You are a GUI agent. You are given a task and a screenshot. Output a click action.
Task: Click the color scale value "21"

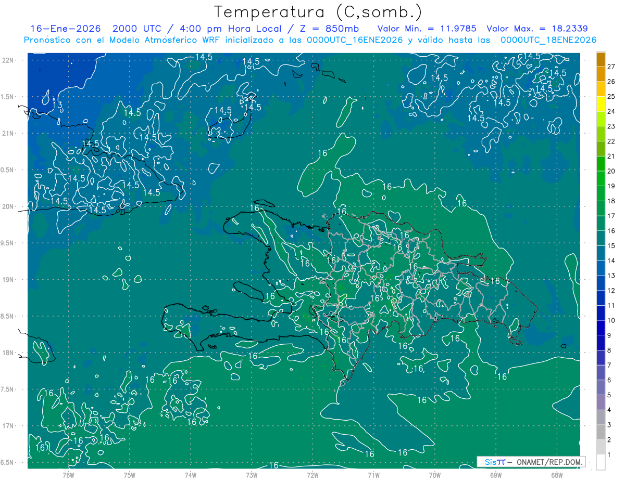click(x=611, y=156)
